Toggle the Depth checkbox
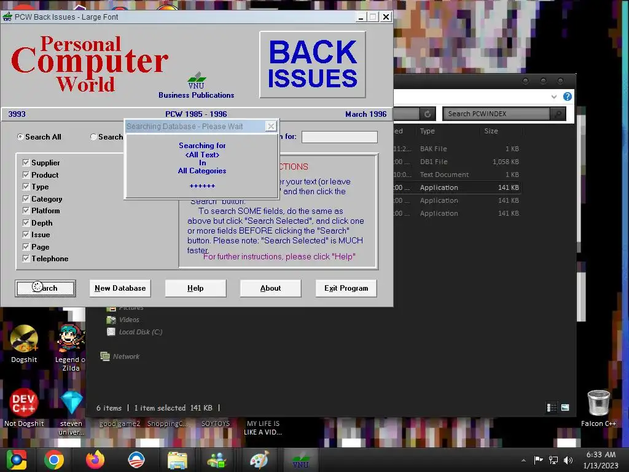This screenshot has height=472, width=629. pyautogui.click(x=26, y=222)
